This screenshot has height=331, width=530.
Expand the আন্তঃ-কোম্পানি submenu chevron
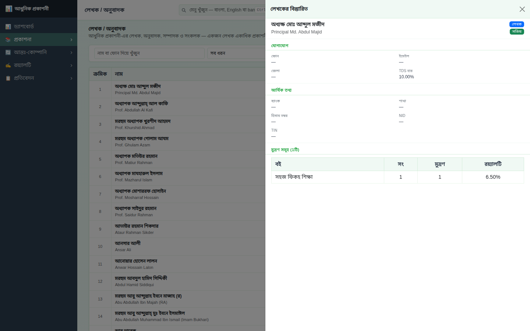click(x=71, y=53)
